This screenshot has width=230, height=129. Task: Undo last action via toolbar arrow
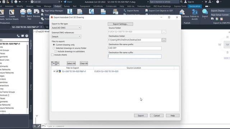pyautogui.click(x=20, y=2)
